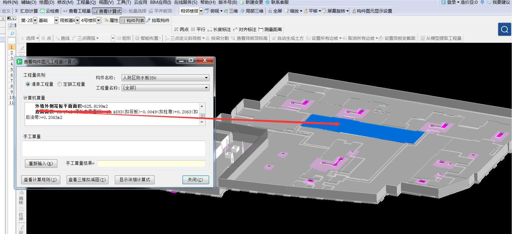Image resolution: width=512 pixels, height=234 pixels.
Task: Activate 拾取构件 pick component tool
Action: pos(158,20)
